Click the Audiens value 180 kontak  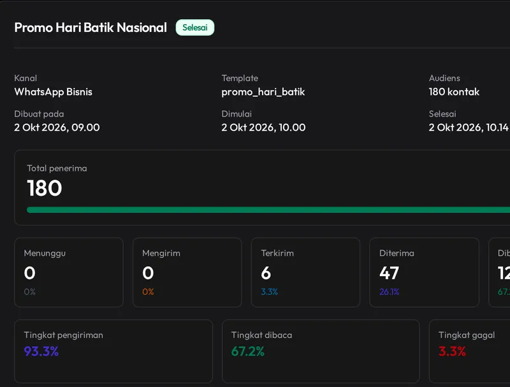[x=454, y=92]
